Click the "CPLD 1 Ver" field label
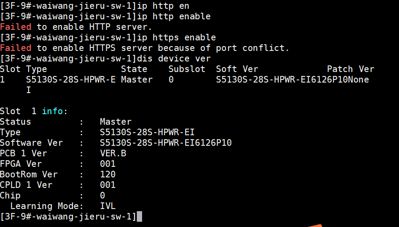This screenshot has width=399, height=227. (26, 185)
